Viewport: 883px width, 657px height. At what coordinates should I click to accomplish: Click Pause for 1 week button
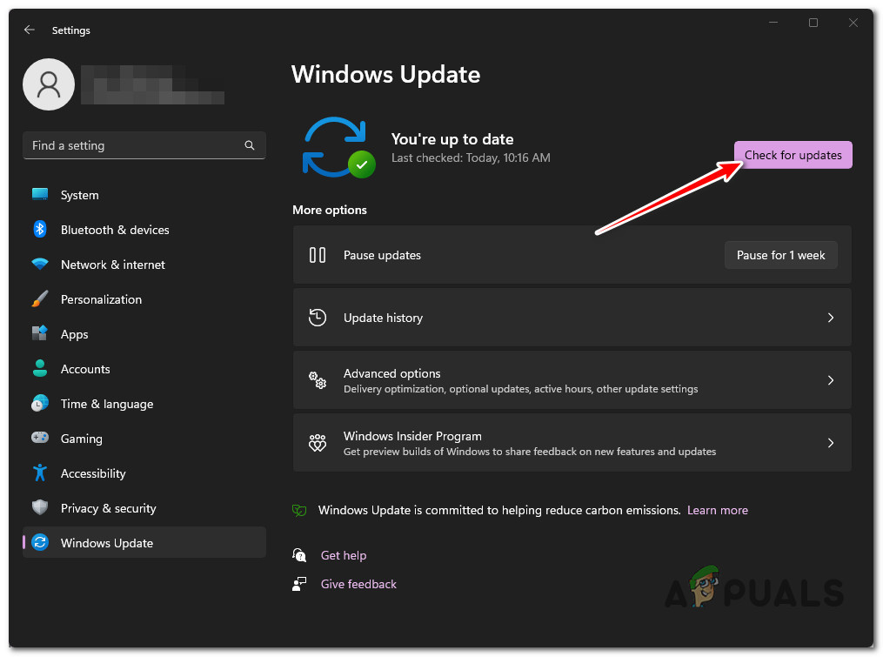(x=780, y=255)
